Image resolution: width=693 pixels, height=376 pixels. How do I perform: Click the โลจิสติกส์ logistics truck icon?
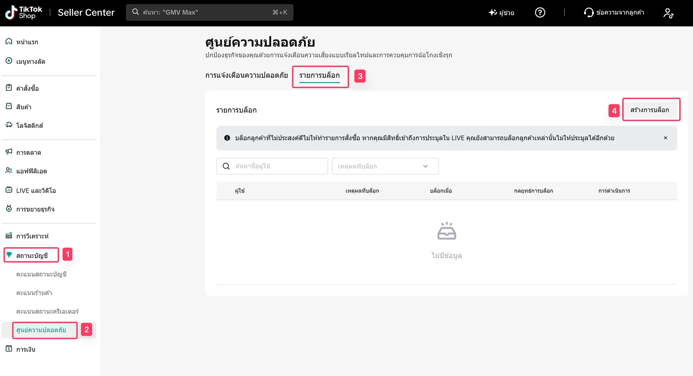9,125
